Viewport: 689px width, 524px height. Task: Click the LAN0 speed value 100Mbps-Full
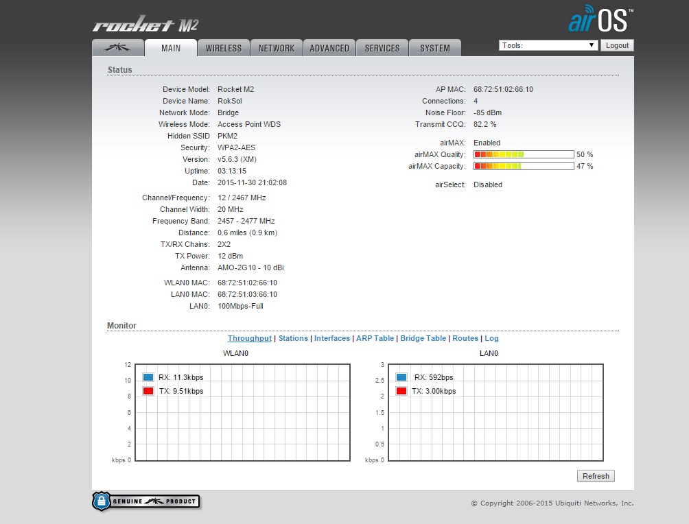pos(240,306)
